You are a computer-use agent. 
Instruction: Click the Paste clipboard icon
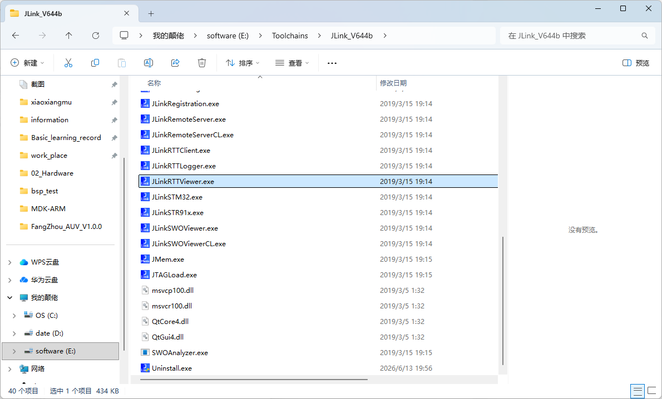click(x=122, y=63)
